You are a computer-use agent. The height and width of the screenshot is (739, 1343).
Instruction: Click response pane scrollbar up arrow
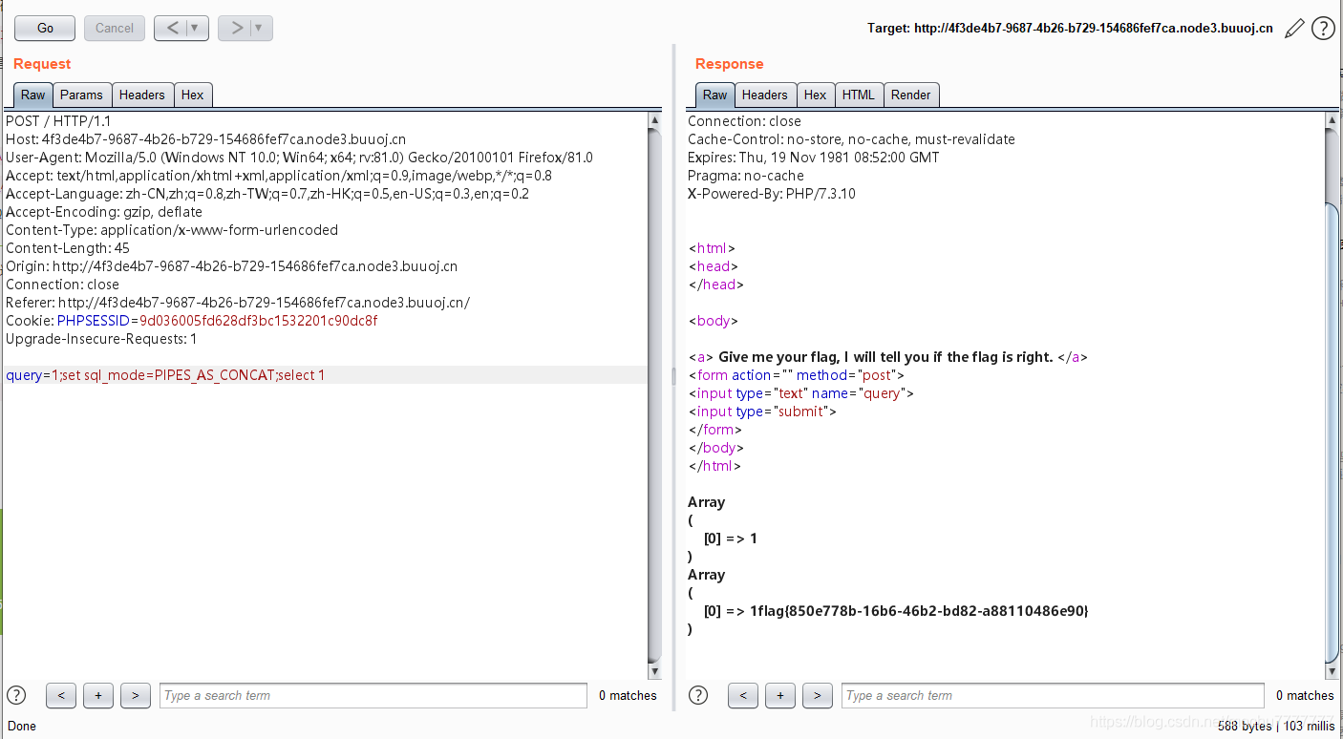[1332, 120]
